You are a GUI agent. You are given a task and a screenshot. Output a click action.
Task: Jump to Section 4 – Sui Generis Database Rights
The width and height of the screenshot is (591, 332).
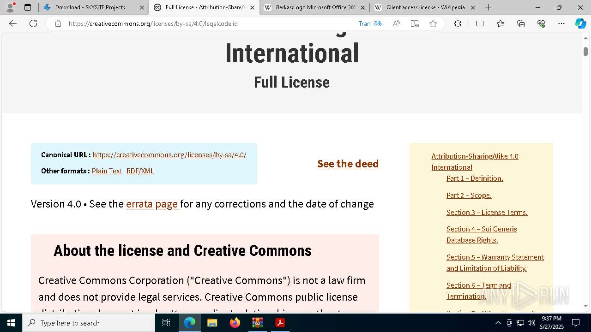coord(482,235)
